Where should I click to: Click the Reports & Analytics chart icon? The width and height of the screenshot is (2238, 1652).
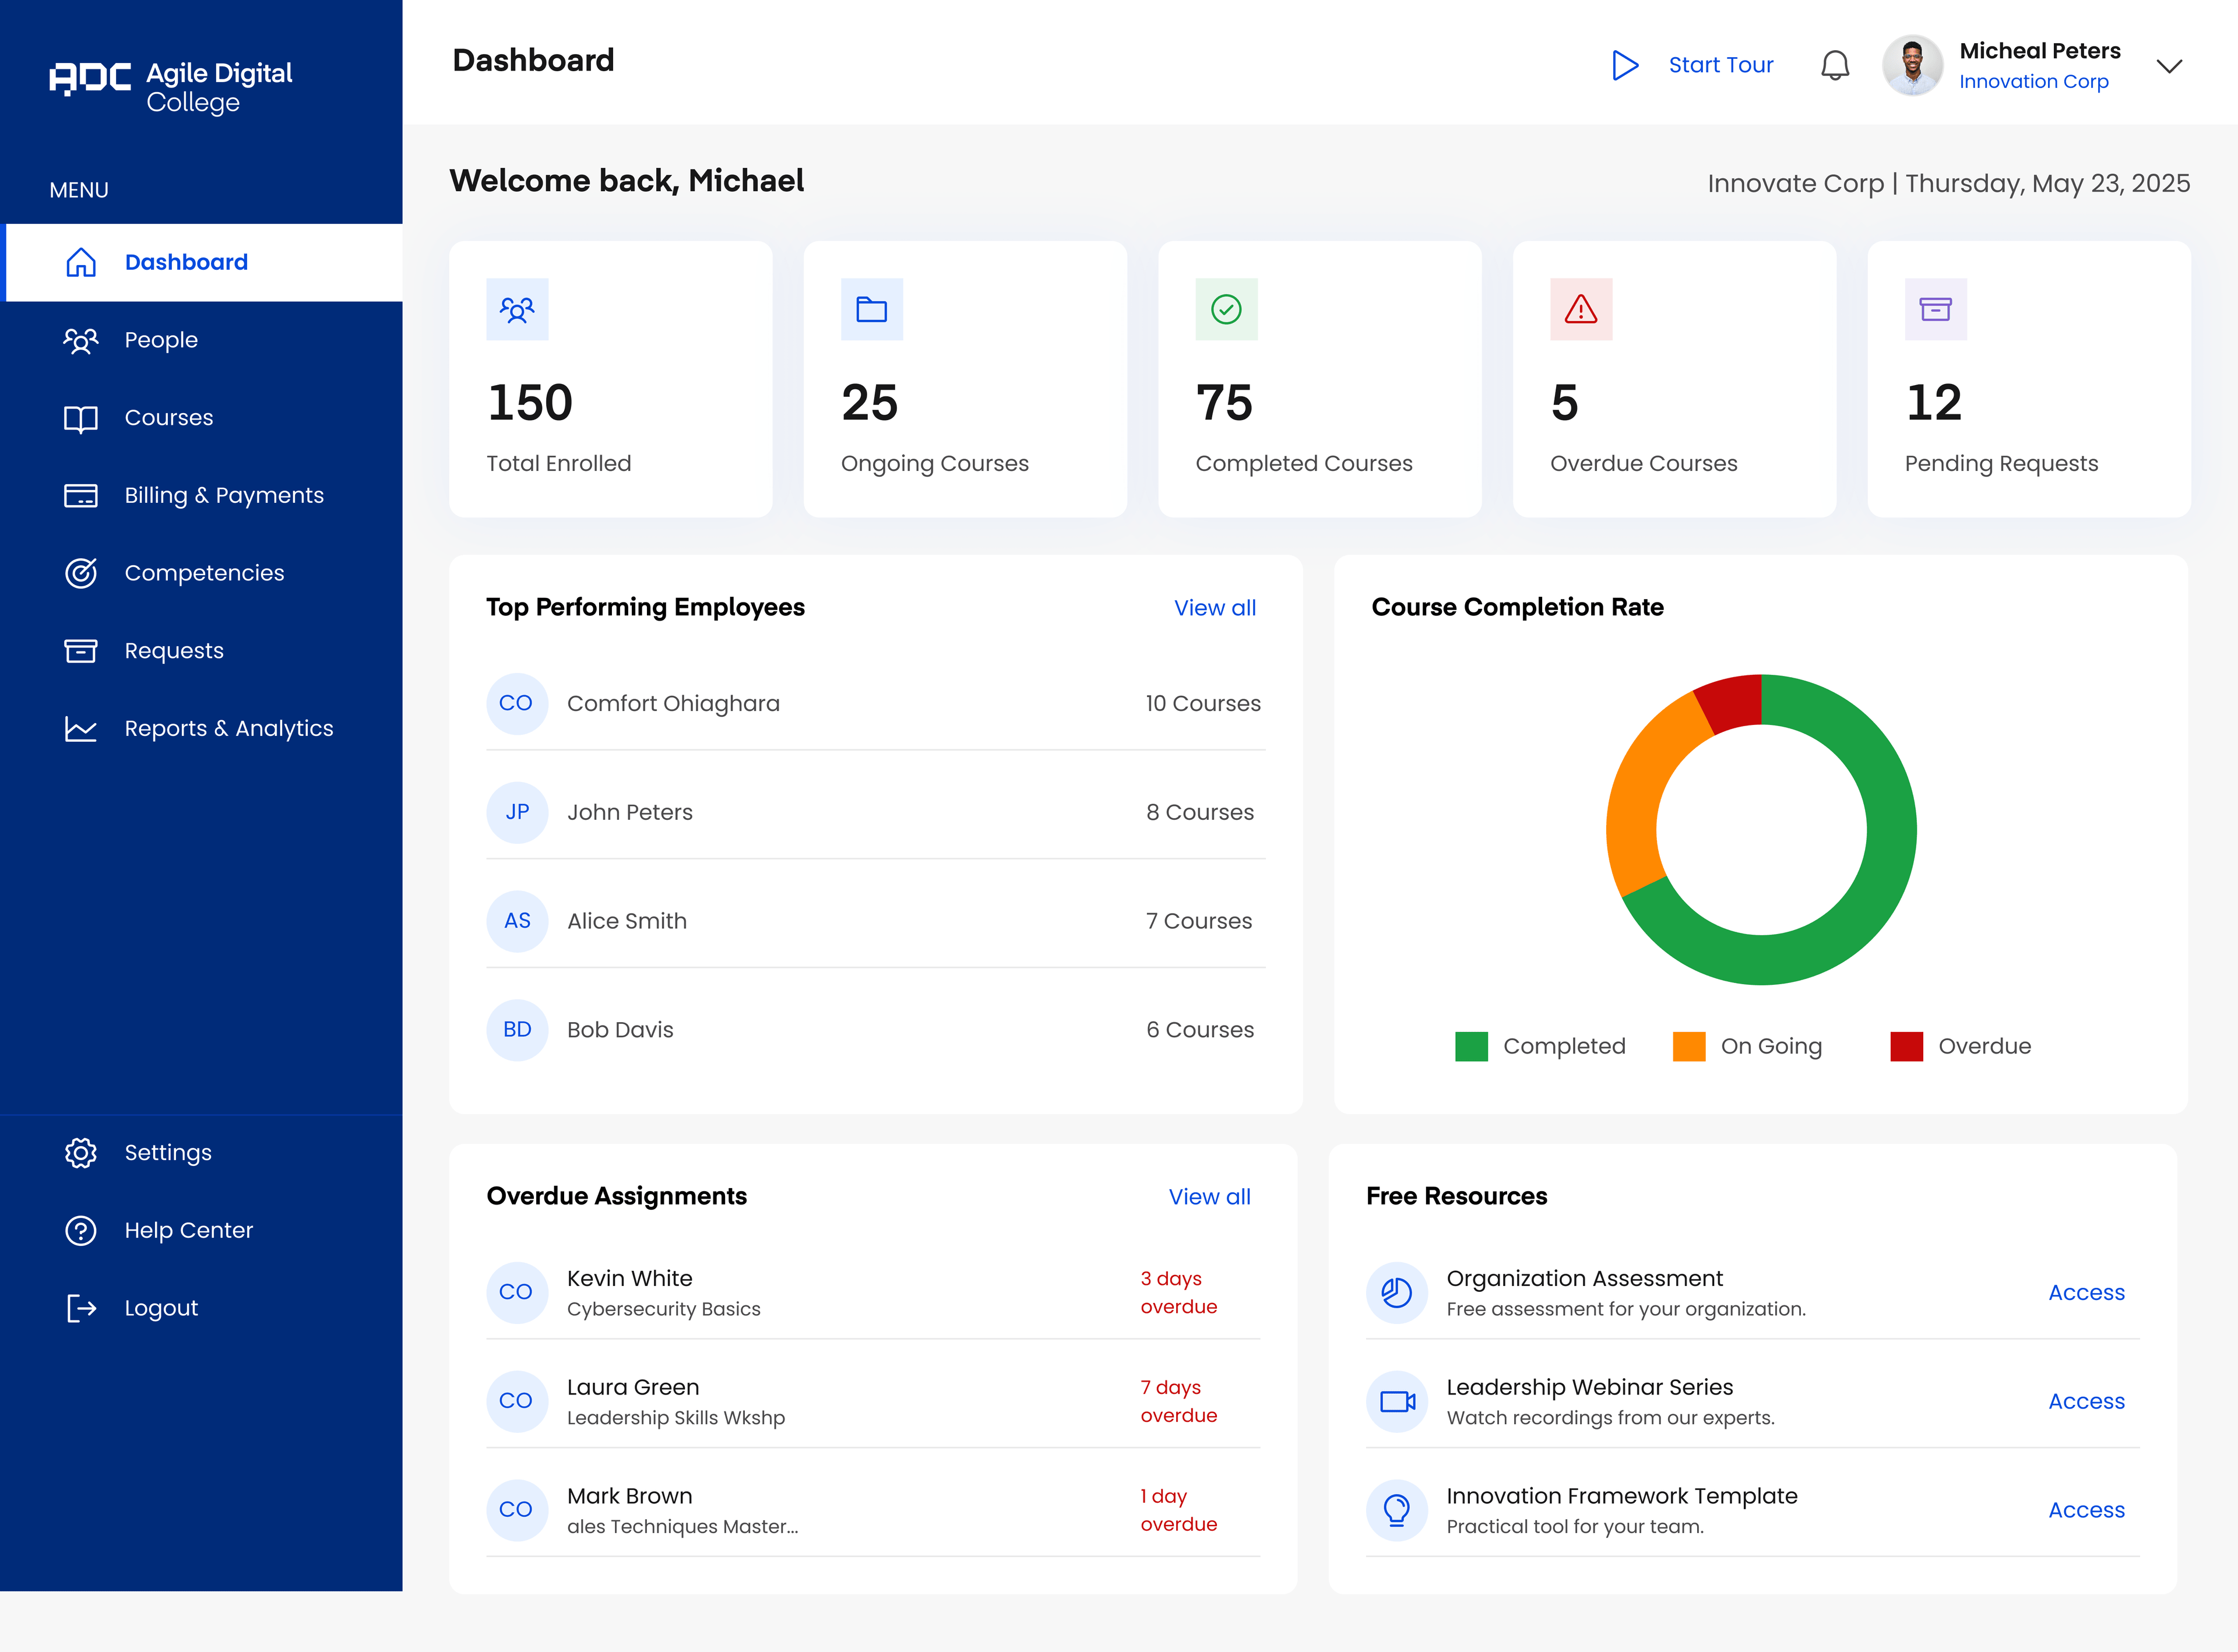pos(81,729)
